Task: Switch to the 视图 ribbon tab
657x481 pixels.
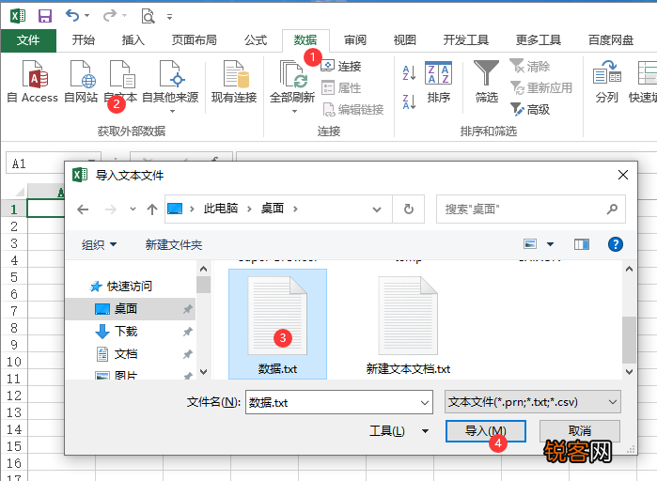Action: pos(405,40)
